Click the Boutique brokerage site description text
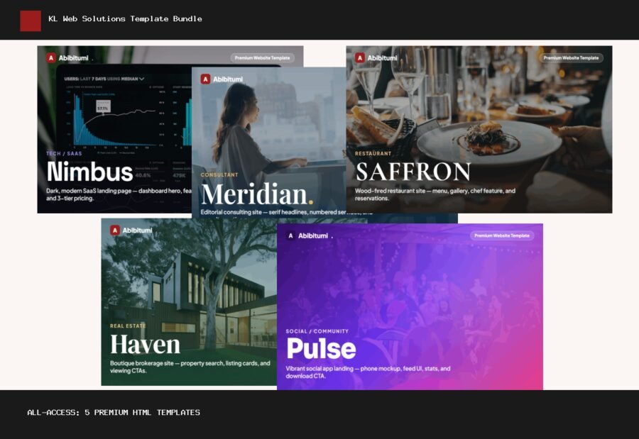Viewport: 639px width, 439px height. click(x=190, y=367)
